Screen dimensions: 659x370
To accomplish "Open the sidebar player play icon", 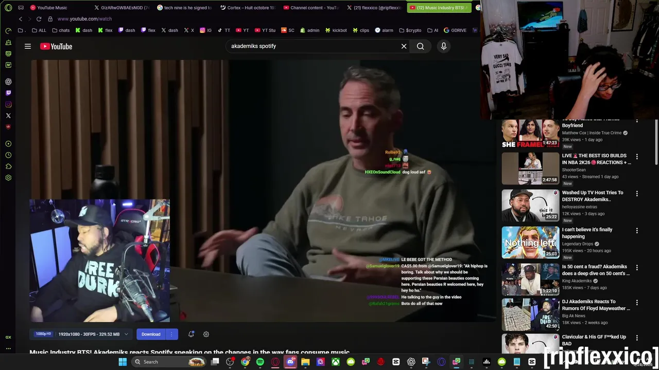I will tap(8, 144).
